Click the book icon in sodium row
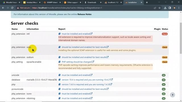This screenshot has width=182, height=102. coord(59,57)
